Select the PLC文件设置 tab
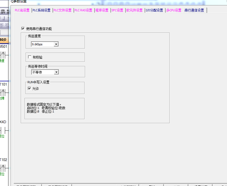Screen dimensions: 227x186 (x=62, y=10)
